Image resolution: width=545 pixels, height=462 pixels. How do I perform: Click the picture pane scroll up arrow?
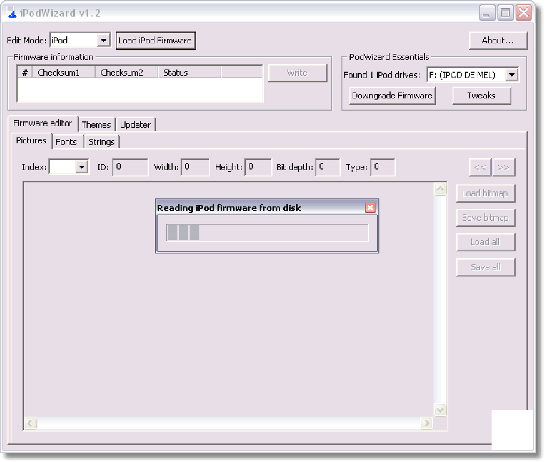[x=440, y=189]
